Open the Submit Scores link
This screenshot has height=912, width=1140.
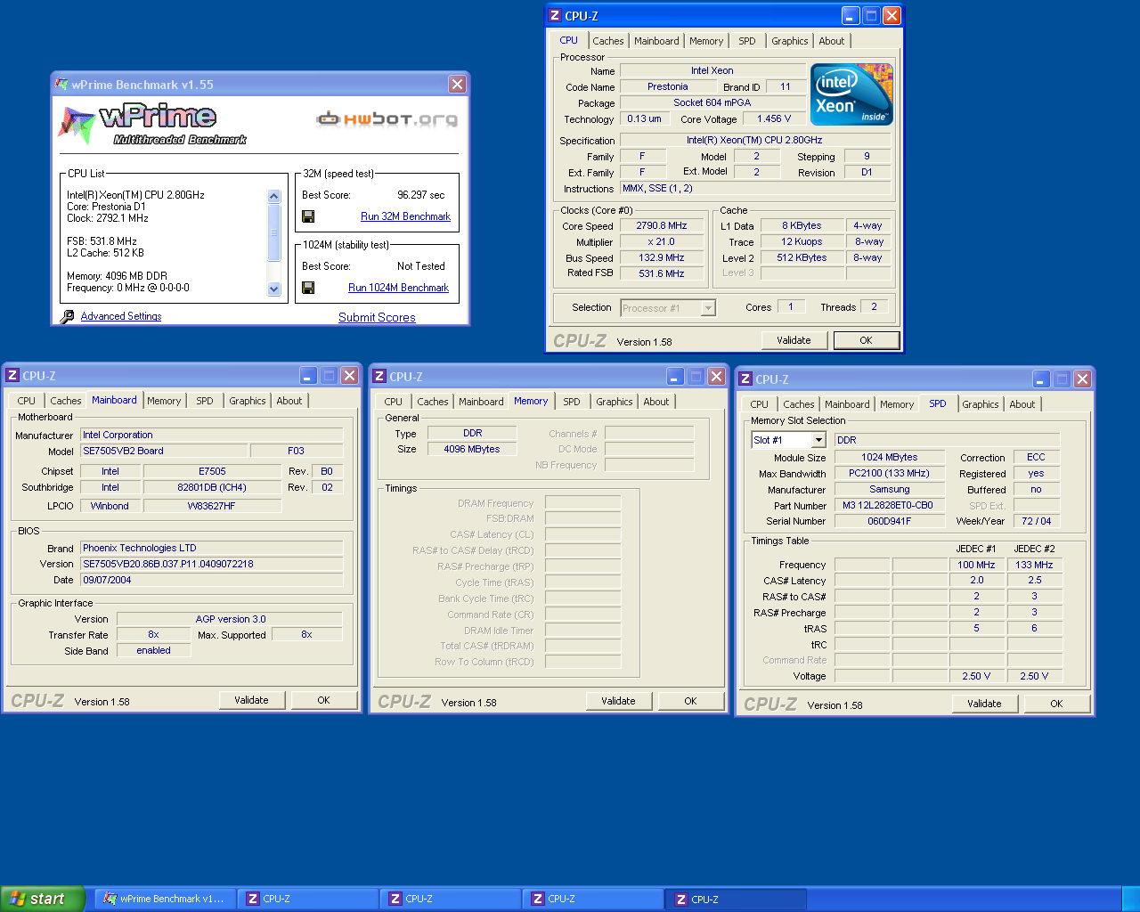click(377, 317)
